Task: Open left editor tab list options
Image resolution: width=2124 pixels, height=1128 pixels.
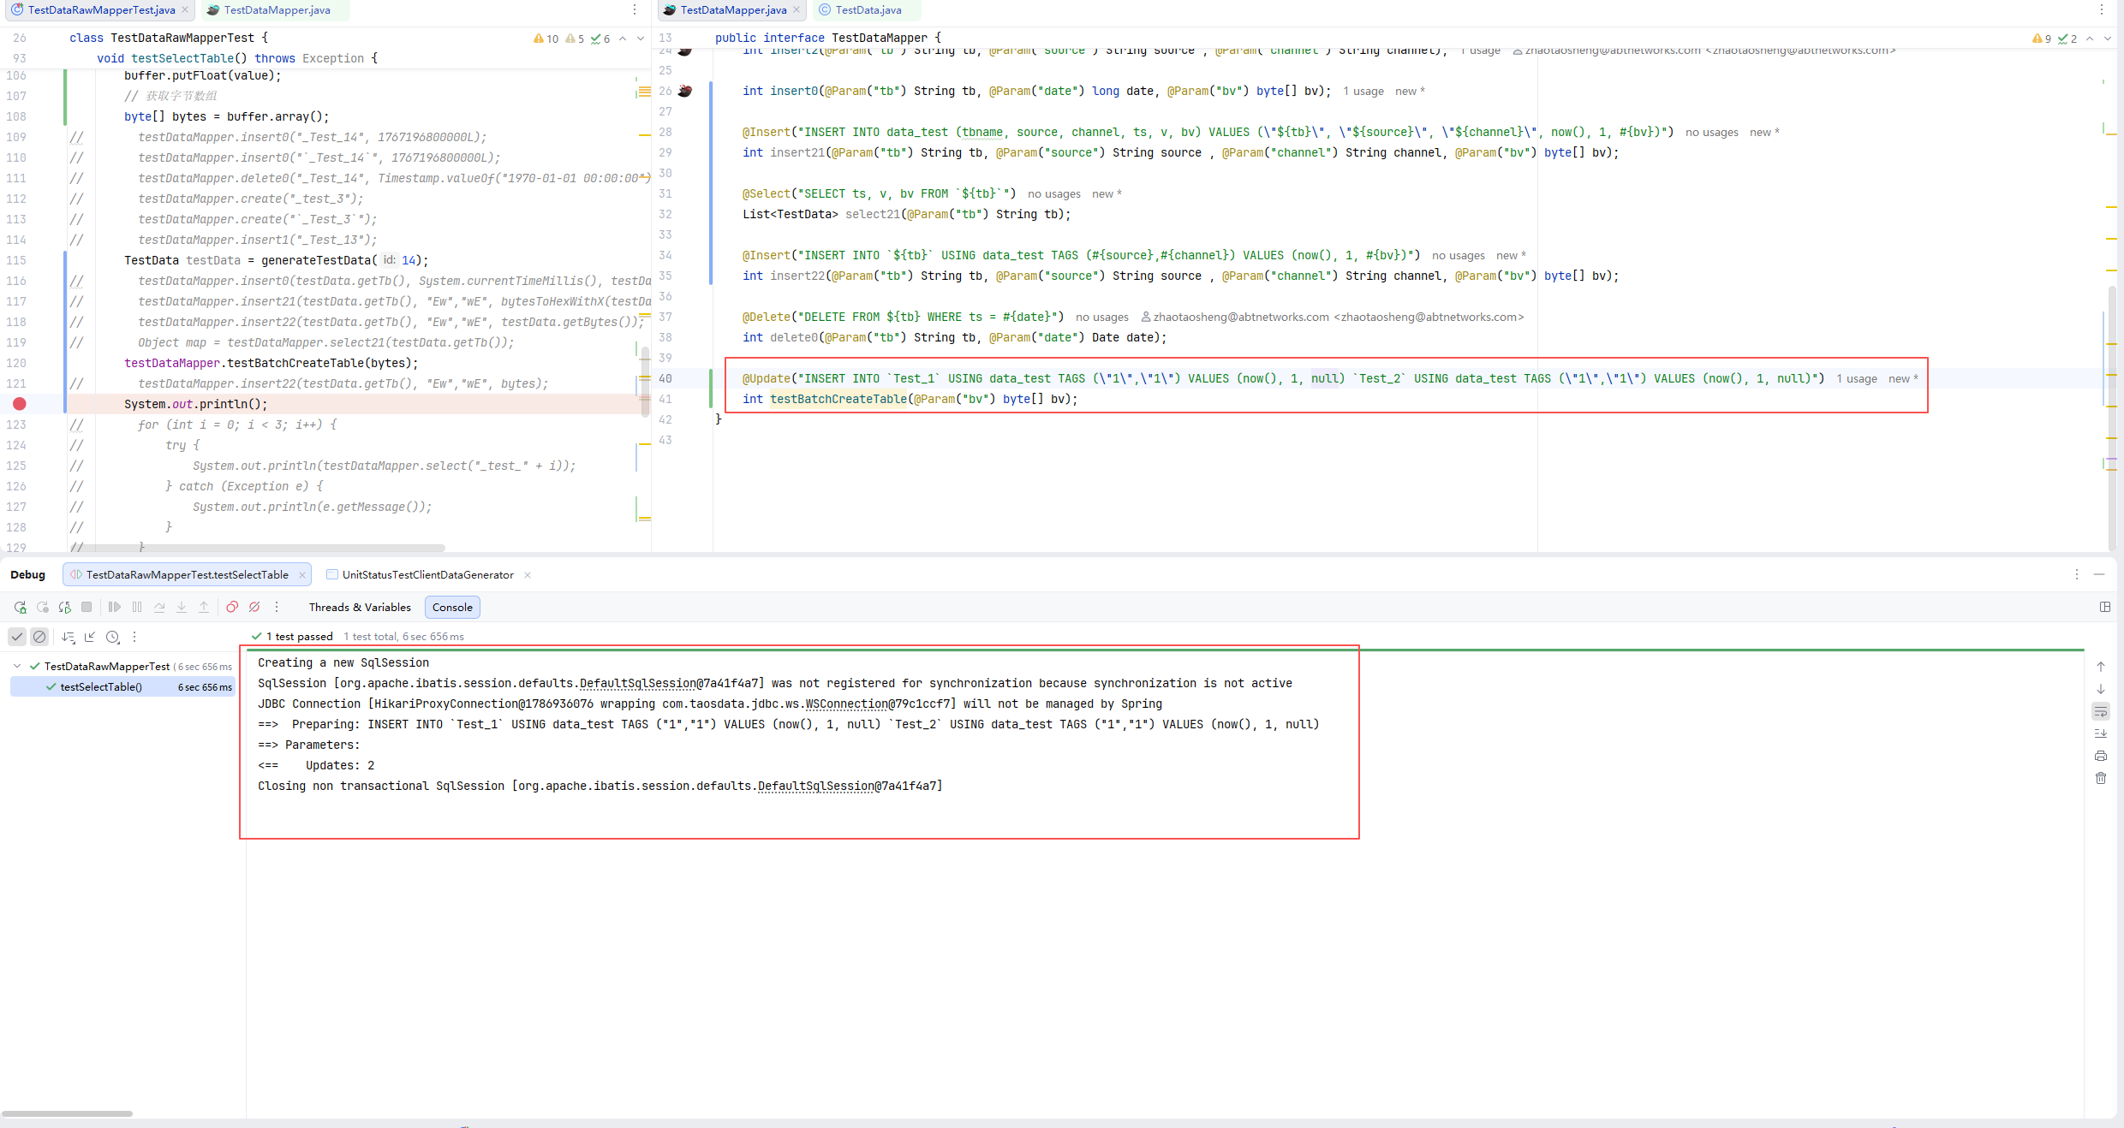Action: click(635, 10)
